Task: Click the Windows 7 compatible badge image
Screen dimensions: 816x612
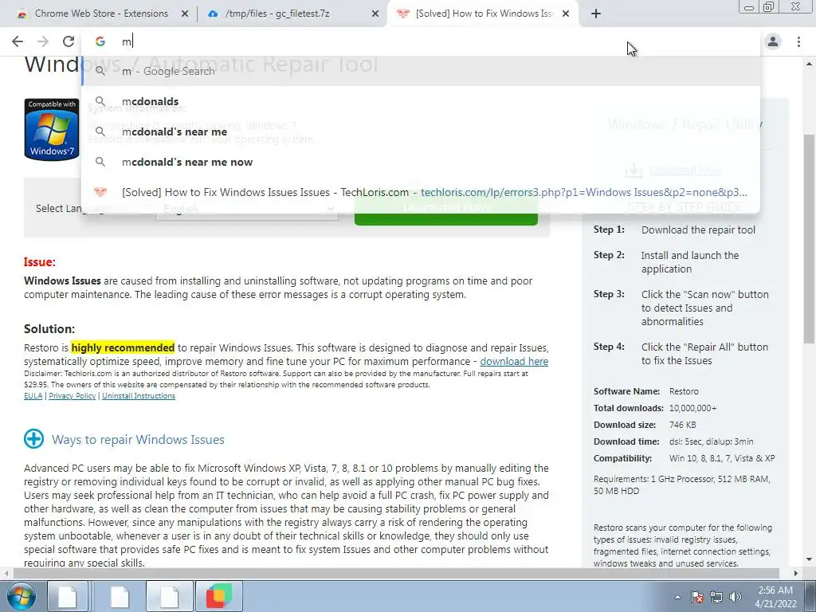Action: [52, 129]
